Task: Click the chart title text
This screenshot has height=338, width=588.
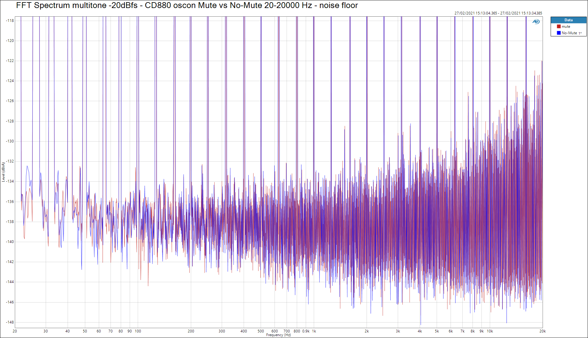Action: click(187, 5)
